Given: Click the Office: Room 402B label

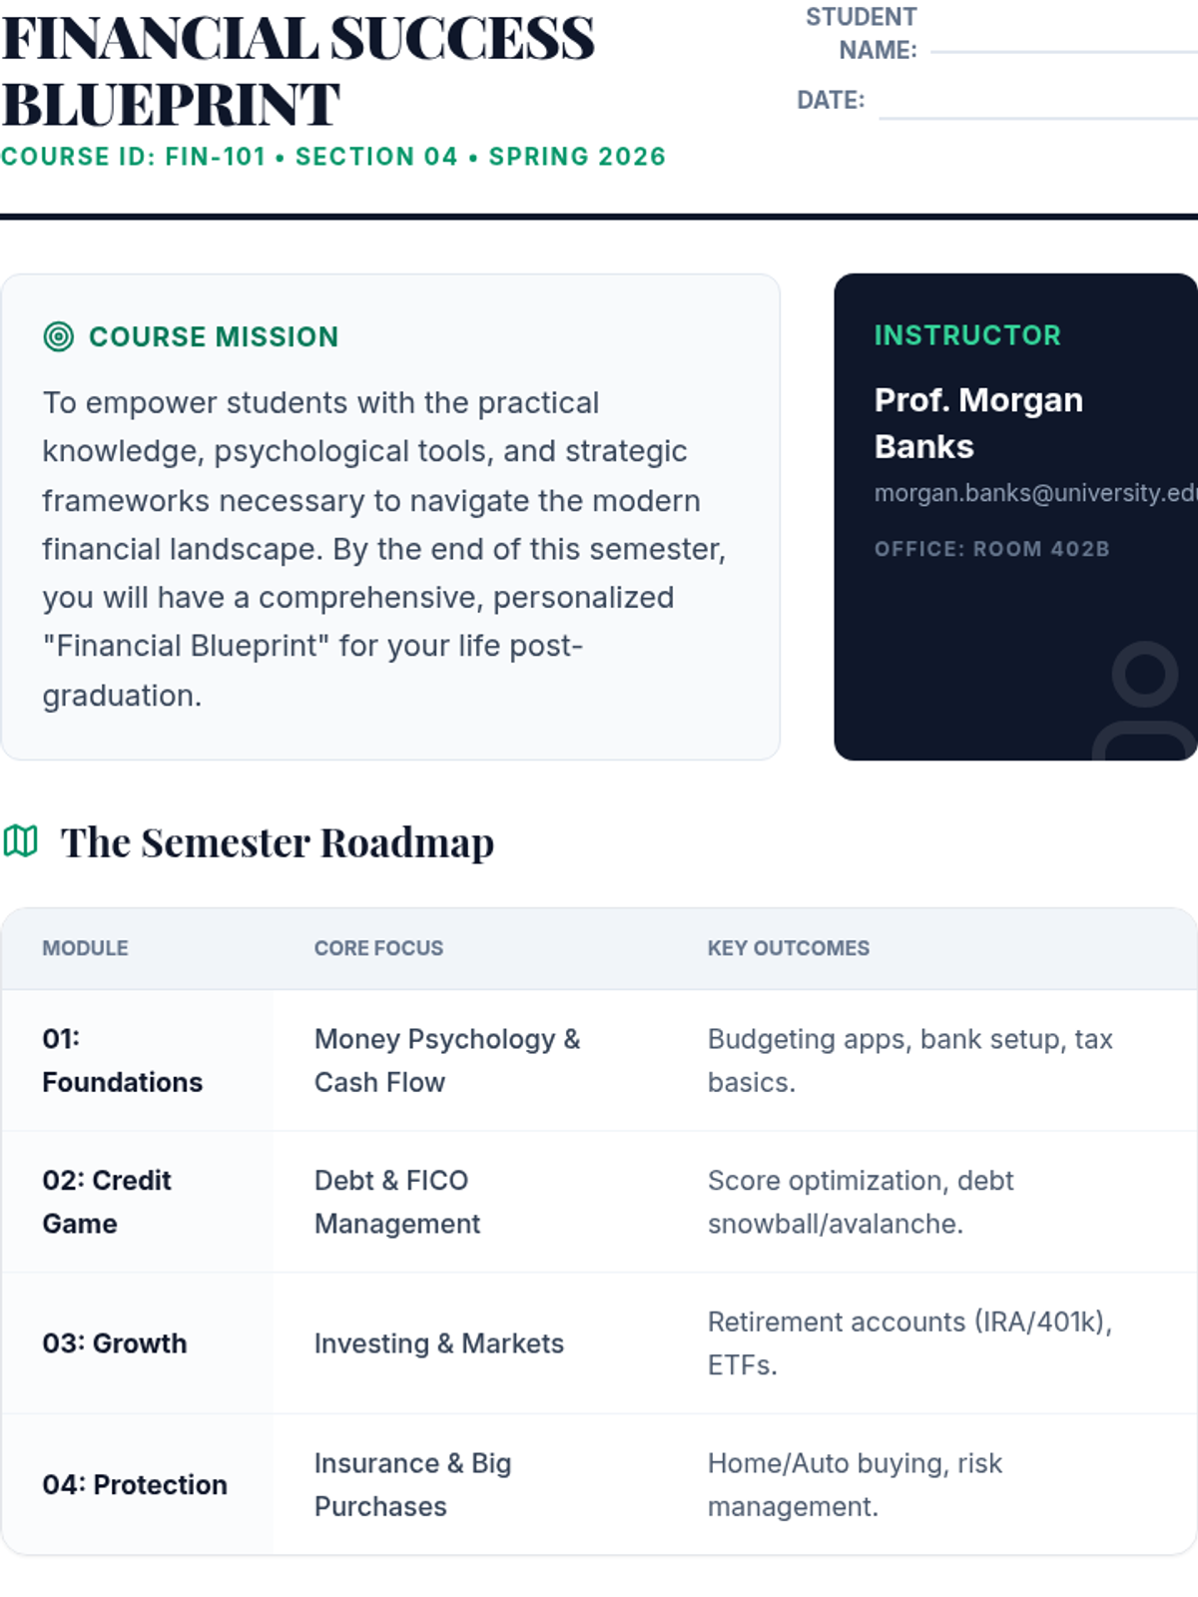Looking at the screenshot, I should 992,549.
